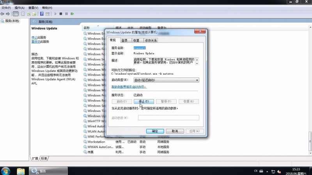Click the services list scroll-up arrow
The width and height of the screenshot is (312, 175).
(310, 27)
